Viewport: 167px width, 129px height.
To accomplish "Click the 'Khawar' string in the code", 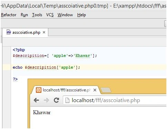I will click(83, 56).
